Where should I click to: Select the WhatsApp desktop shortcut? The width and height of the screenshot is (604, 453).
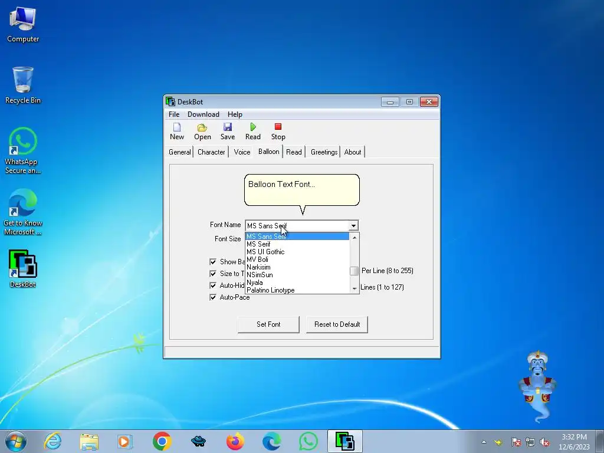(x=23, y=150)
